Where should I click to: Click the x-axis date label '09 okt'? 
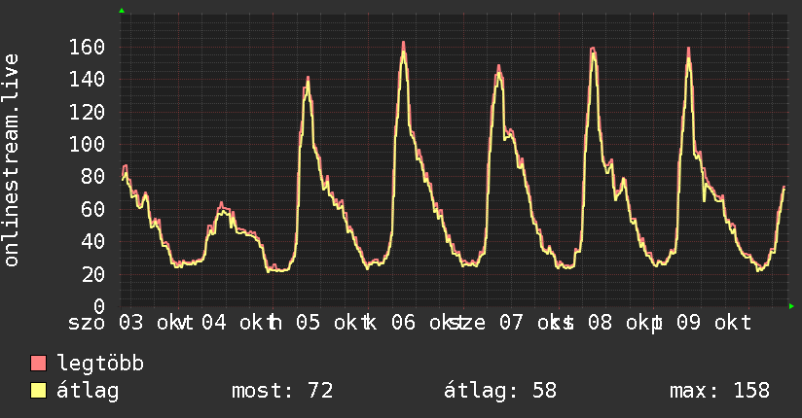tap(714, 323)
